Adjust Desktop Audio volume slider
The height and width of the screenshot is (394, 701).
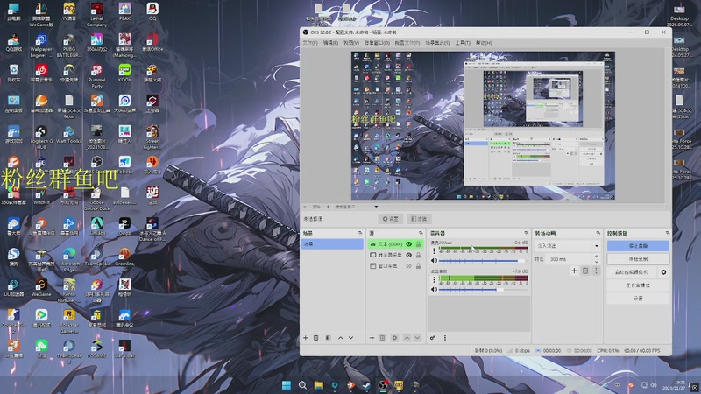(484, 290)
